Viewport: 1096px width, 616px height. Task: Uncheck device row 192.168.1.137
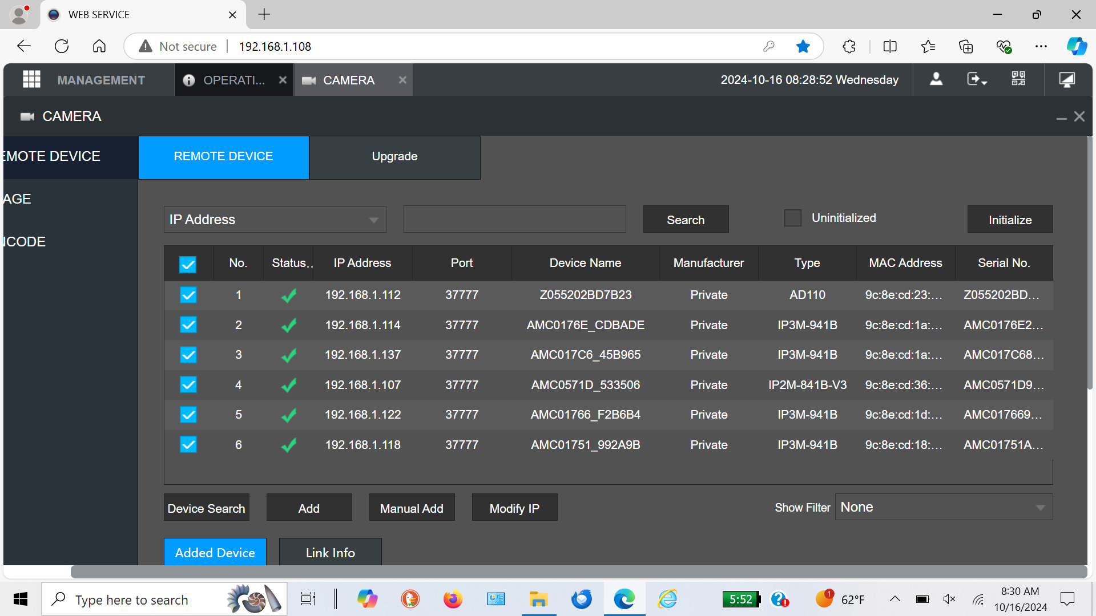click(188, 355)
